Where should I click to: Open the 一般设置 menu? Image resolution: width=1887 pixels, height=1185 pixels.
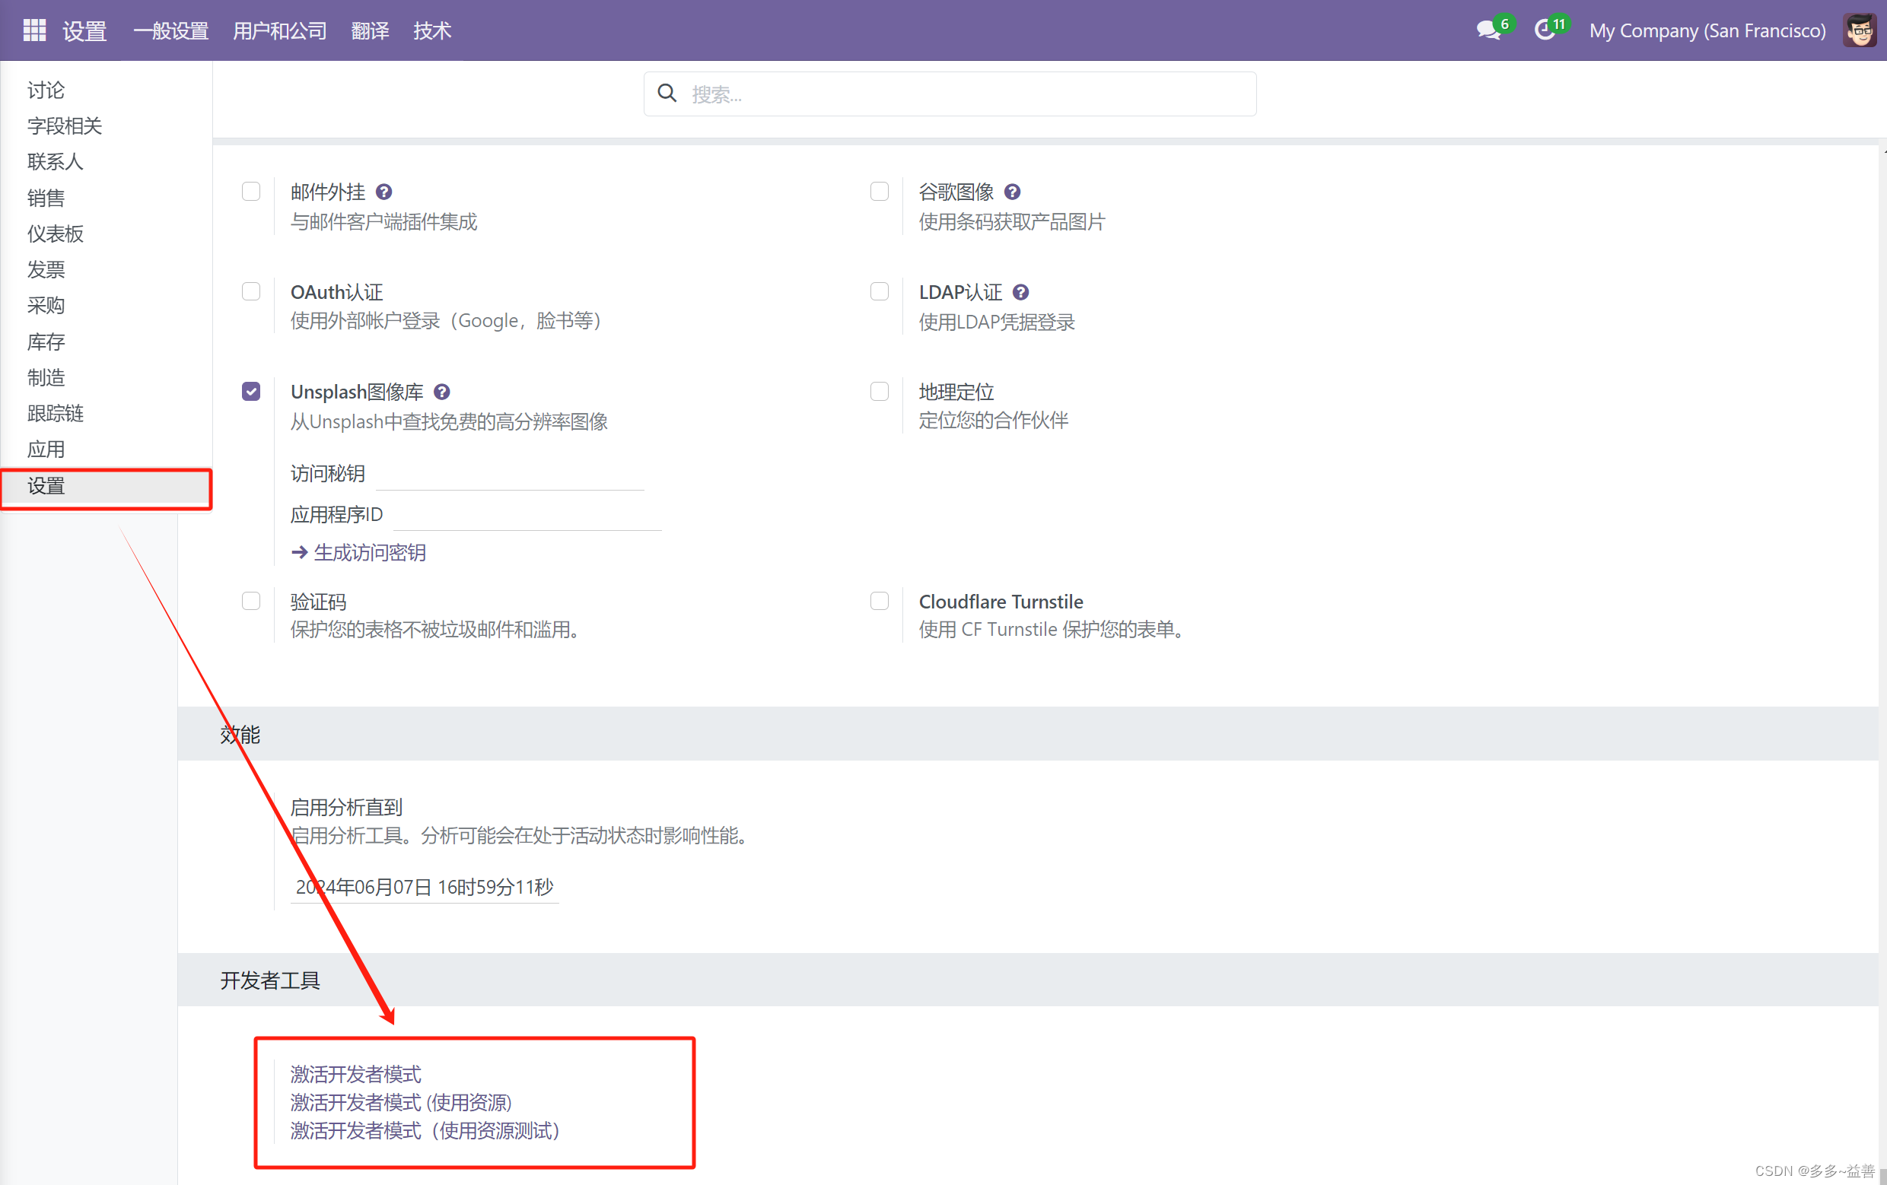(171, 30)
